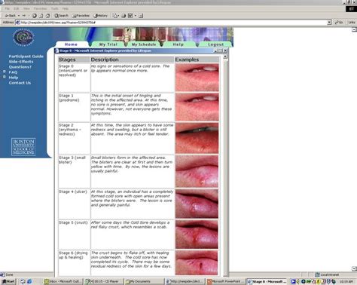Click the Stage 2 erythema example image

197,138
